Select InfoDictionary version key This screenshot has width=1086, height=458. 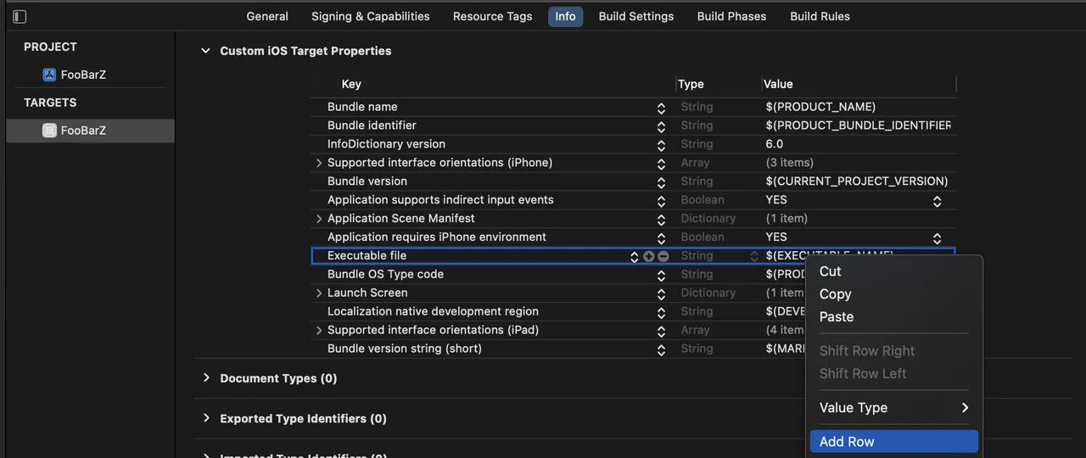tap(386, 144)
